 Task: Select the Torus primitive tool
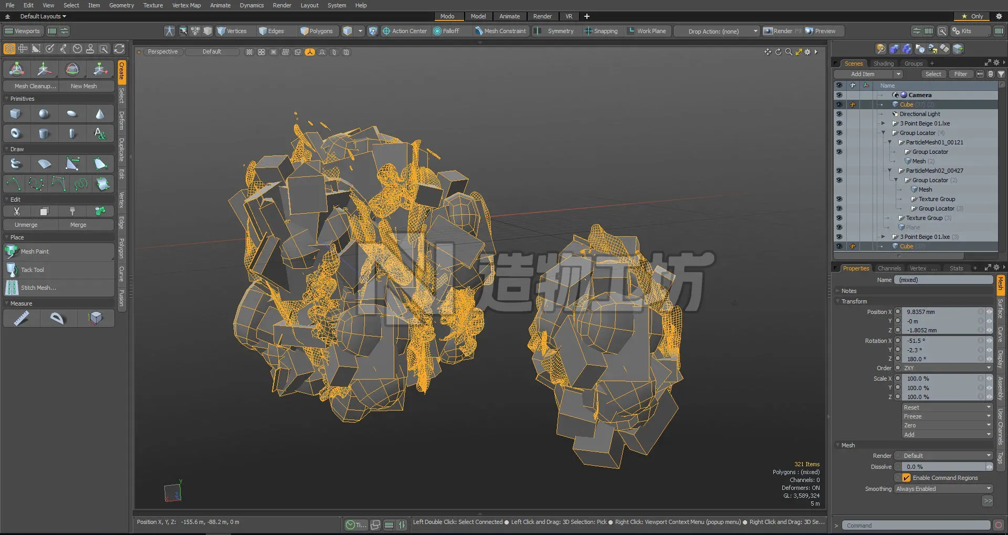tap(16, 133)
